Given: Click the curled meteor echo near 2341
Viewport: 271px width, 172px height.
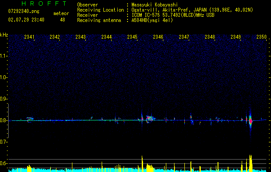Looking at the screenshot, I should [30, 119].
